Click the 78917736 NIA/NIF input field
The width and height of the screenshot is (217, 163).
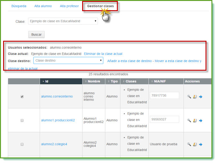[164, 95]
